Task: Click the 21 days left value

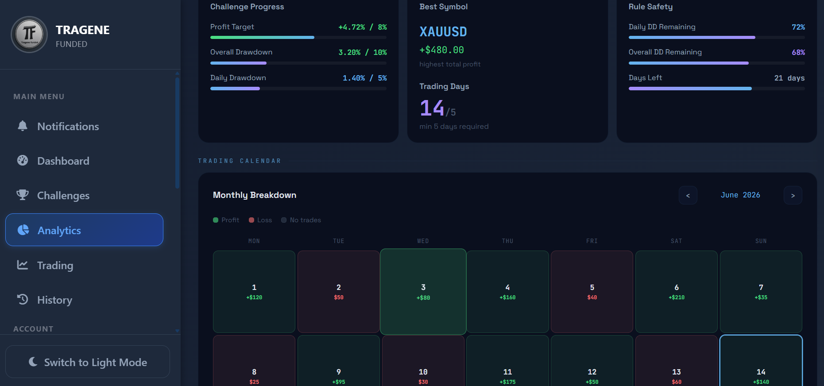Action: pos(789,78)
